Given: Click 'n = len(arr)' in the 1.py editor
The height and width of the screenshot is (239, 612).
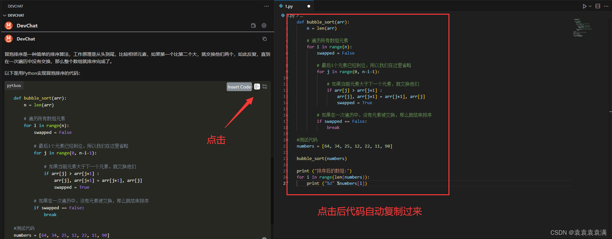Looking at the screenshot, I should 322,28.
